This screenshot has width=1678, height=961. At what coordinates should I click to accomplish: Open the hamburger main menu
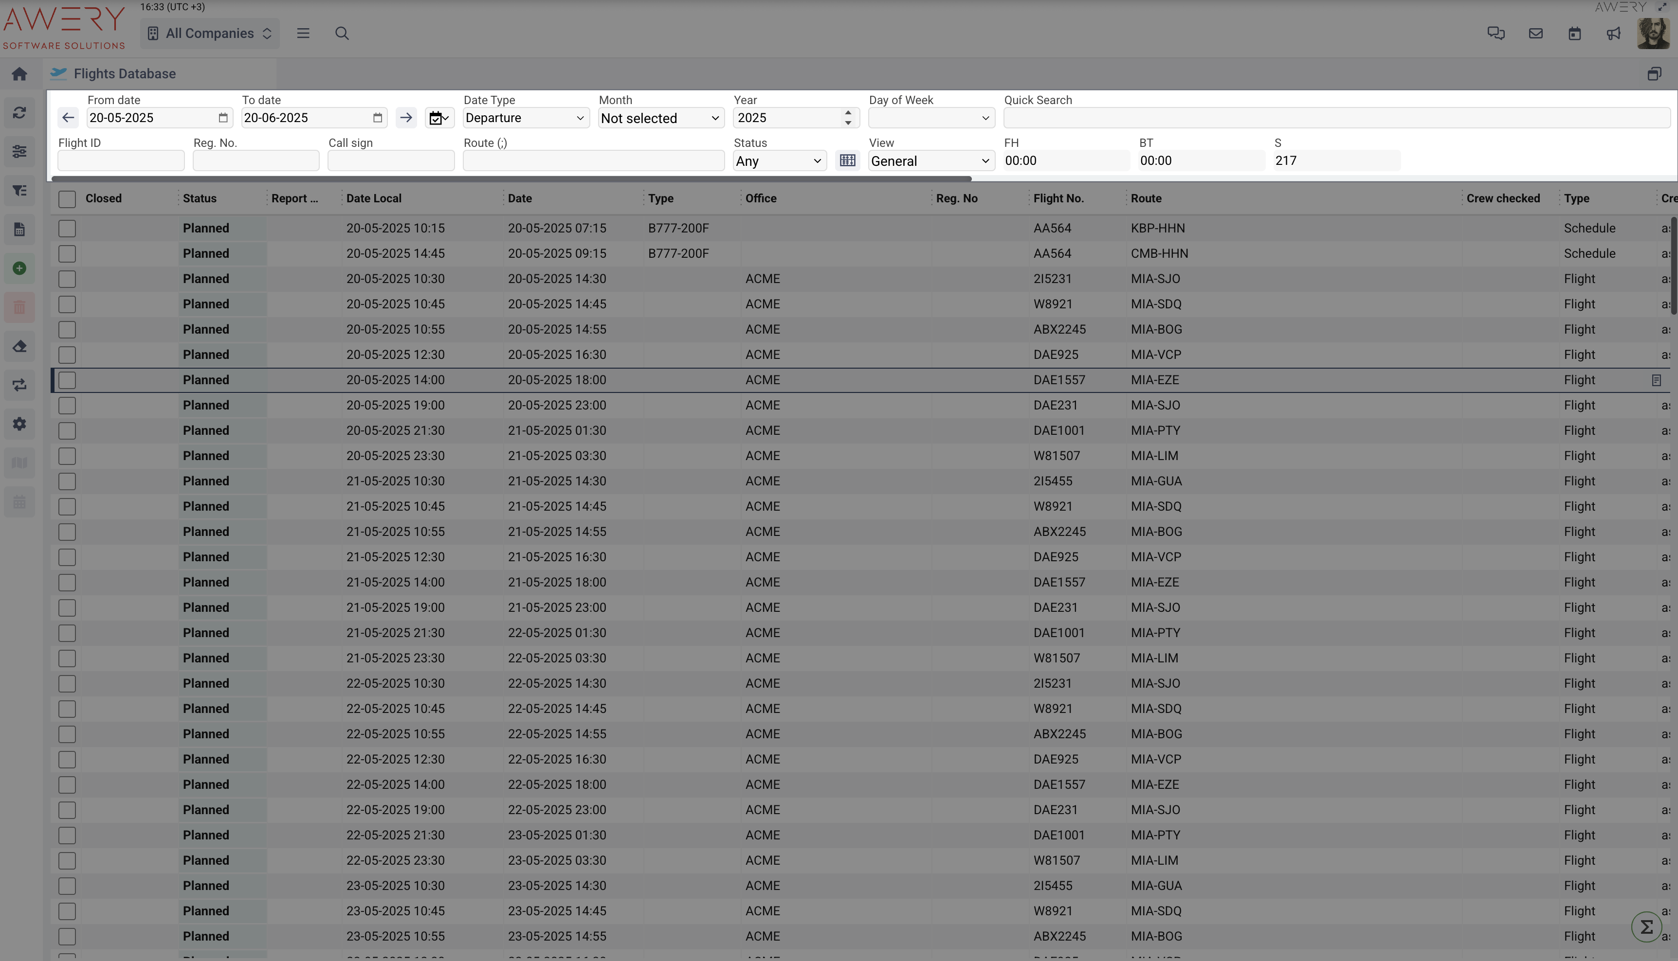pyautogui.click(x=303, y=34)
